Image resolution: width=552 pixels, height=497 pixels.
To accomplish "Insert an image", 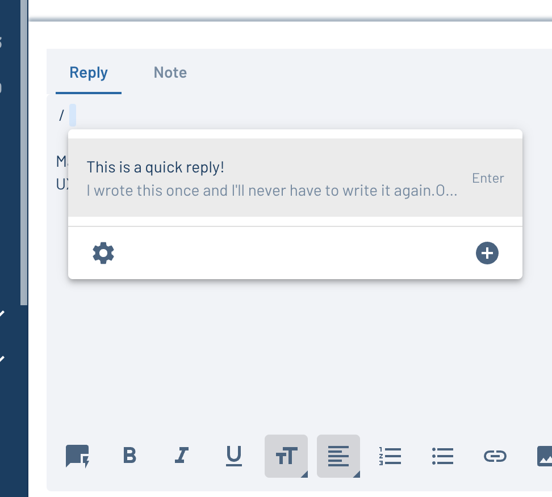I will coord(545,456).
